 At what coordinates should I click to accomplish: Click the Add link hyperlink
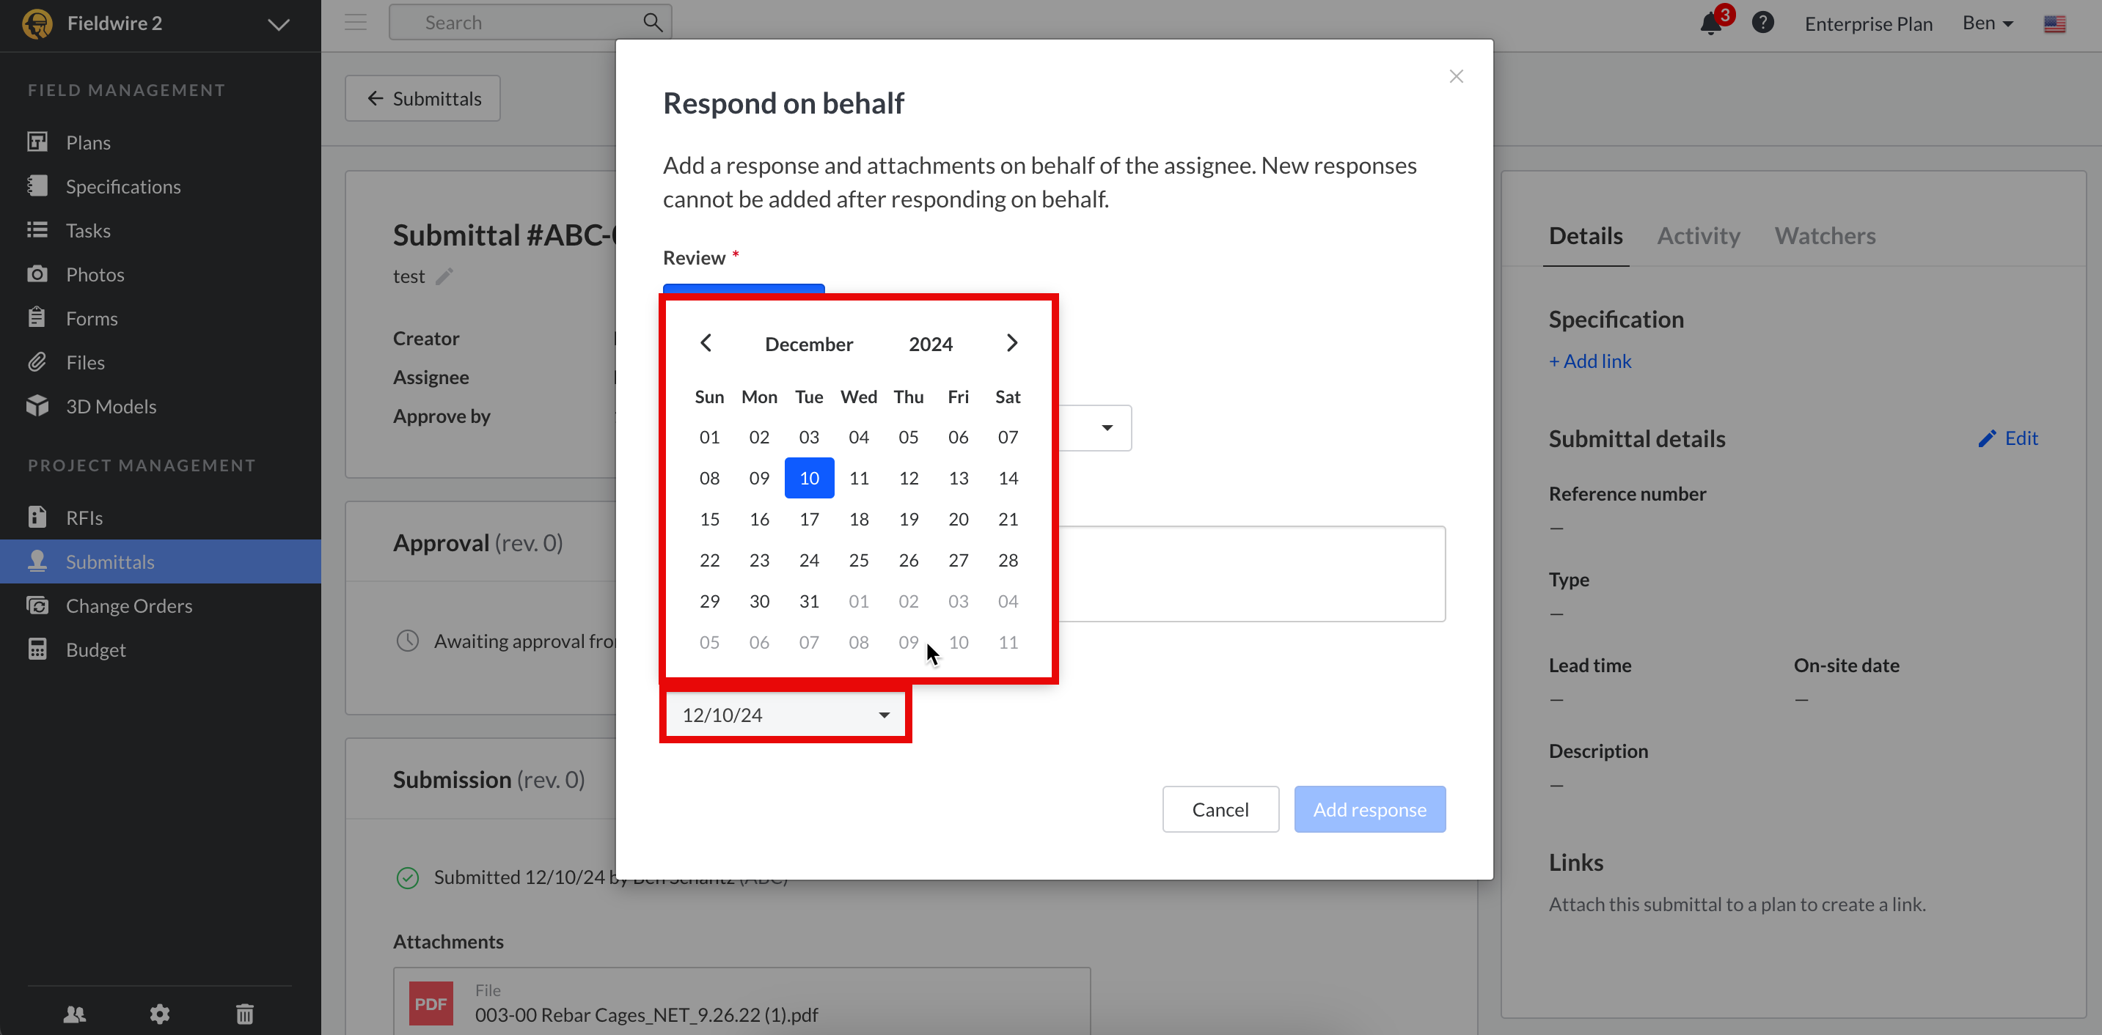click(x=1589, y=361)
